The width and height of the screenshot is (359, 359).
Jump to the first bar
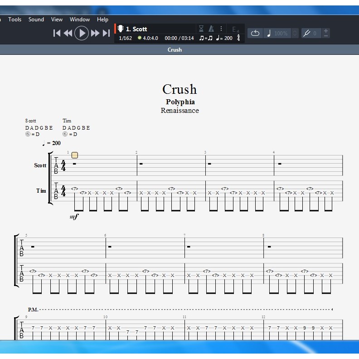pyautogui.click(x=57, y=33)
